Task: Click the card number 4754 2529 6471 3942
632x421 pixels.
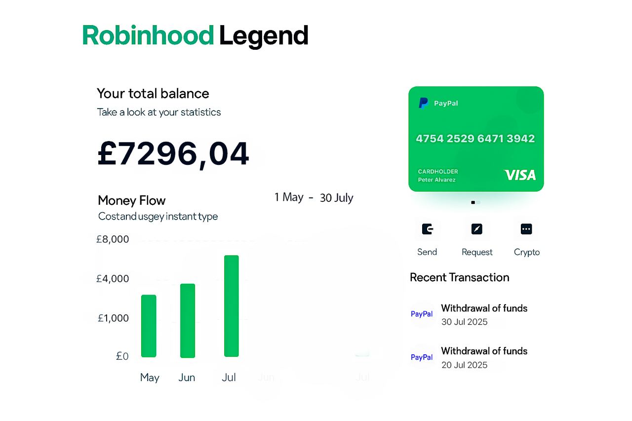Action: click(x=475, y=139)
